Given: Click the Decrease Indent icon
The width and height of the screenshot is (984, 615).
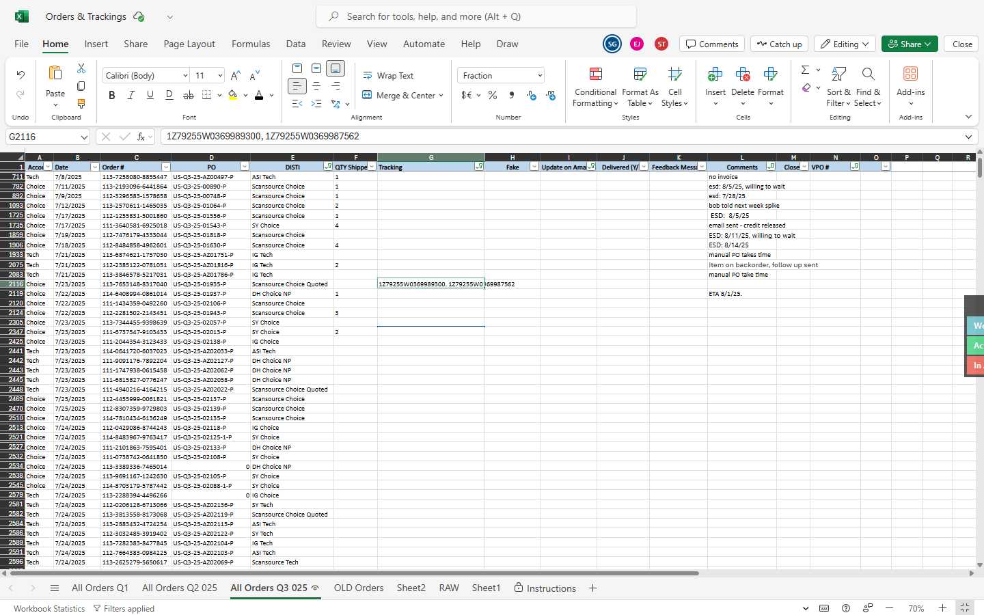Looking at the screenshot, I should [297, 104].
